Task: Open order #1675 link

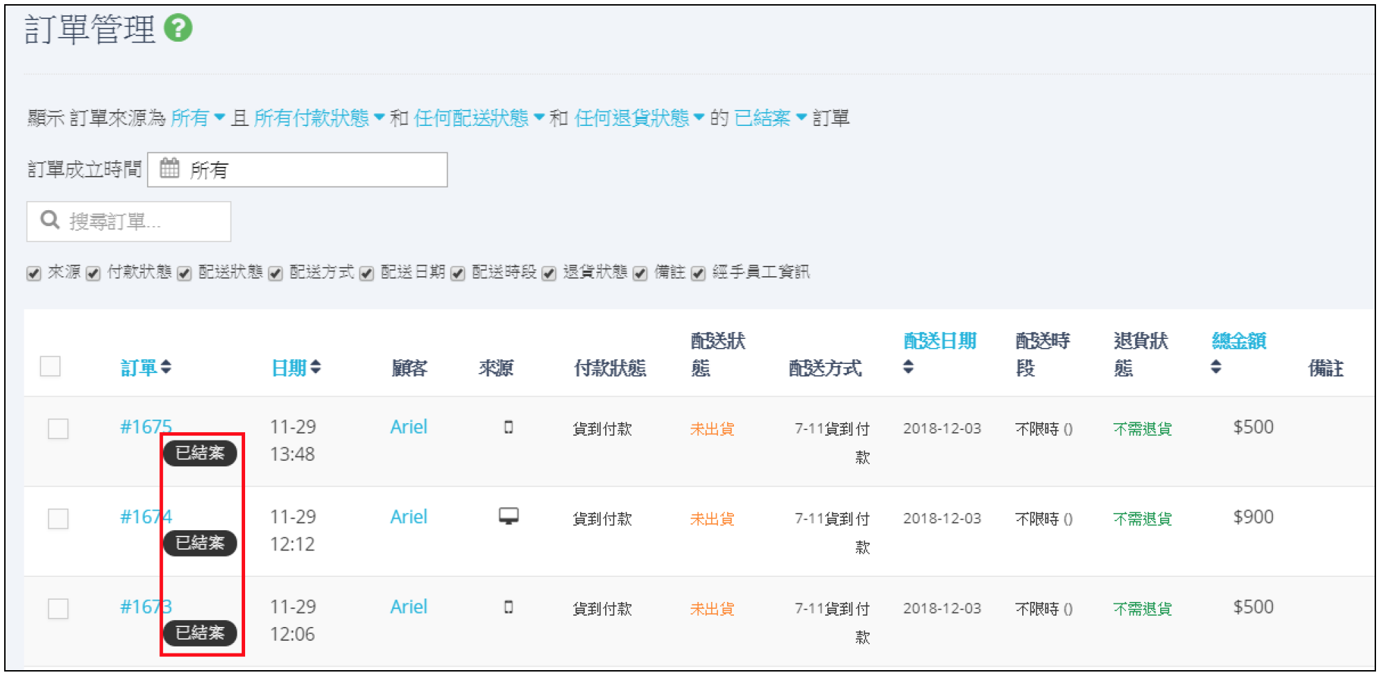Action: [146, 427]
